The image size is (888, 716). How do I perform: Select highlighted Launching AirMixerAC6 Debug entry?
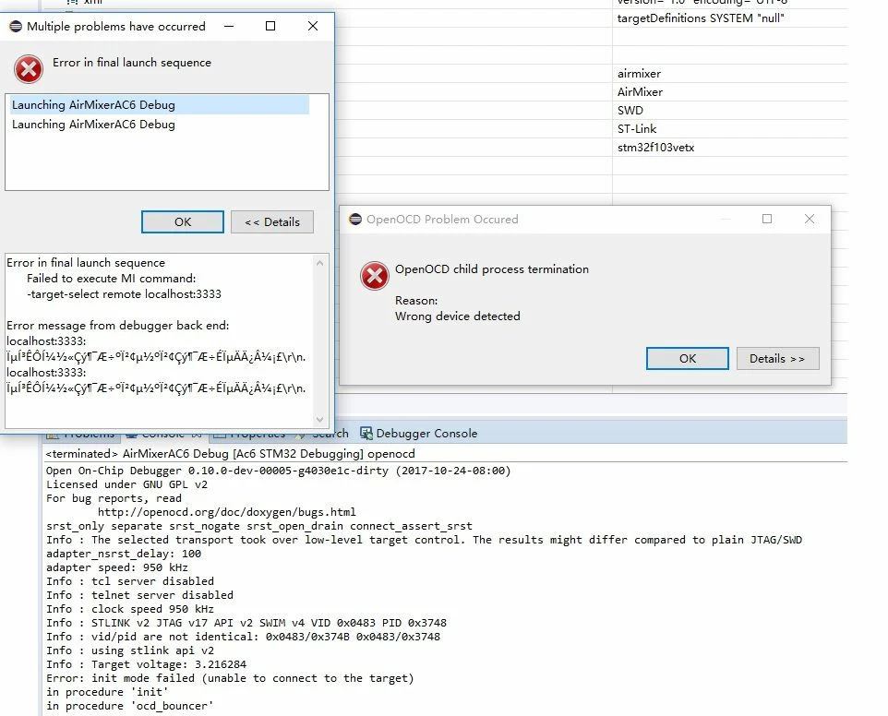(x=159, y=104)
